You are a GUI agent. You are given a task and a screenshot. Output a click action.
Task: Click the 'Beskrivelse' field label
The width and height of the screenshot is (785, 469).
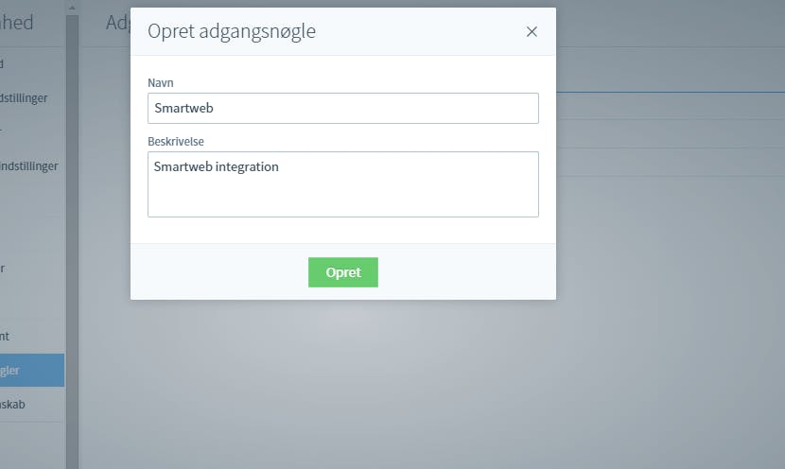[176, 141]
